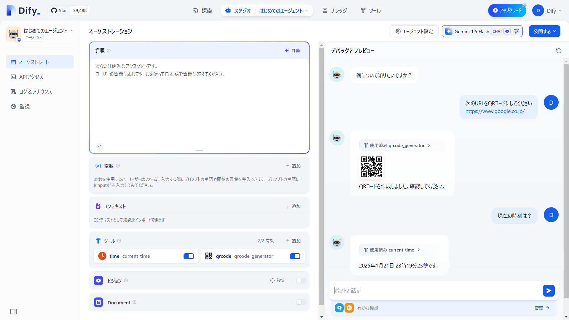Expand the 使用済み qrcode_generator tool details
Viewport: 569px width, 320px height.
402,145
